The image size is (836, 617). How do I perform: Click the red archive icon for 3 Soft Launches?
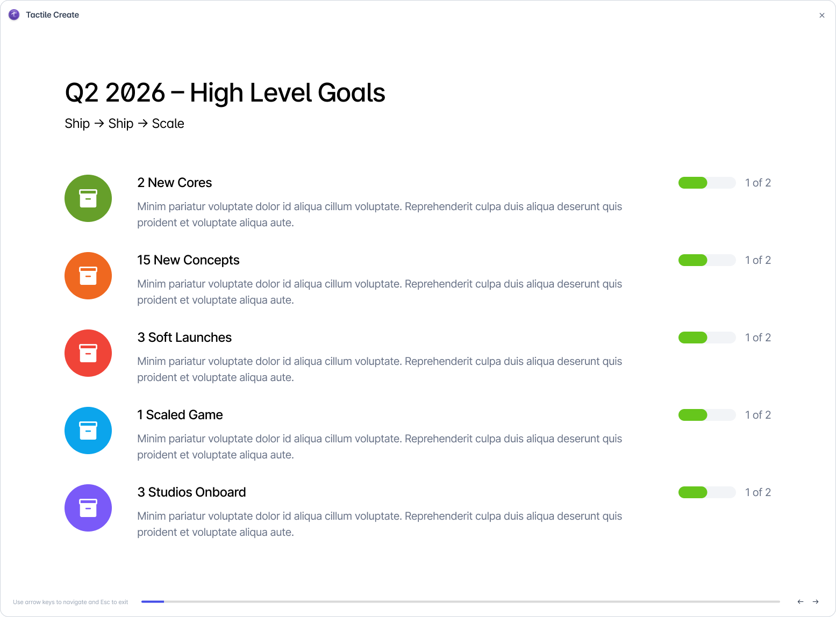click(x=88, y=353)
